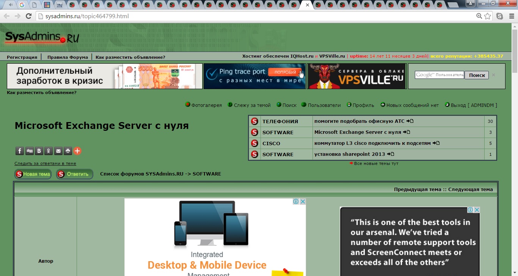518x276 pixels.
Task: Switch to the blank document tab
Action: pos(35,5)
